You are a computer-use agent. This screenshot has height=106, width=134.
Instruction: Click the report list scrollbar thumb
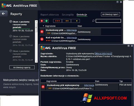click(x=36, y=28)
